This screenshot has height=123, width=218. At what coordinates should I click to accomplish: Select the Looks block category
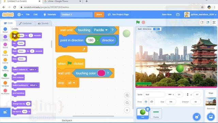(x=5, y=38)
